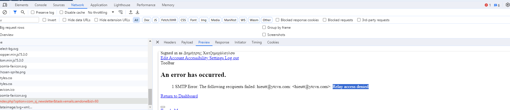
Task: Click the filter text input field
Action: coord(19,20)
